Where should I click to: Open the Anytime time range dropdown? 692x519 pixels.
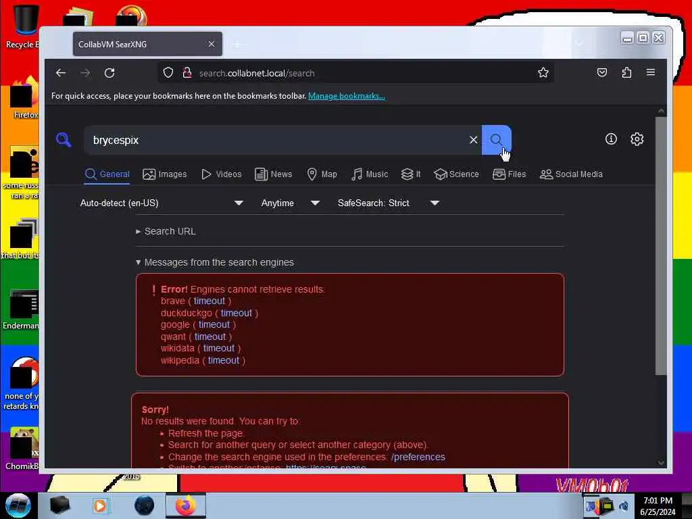(290, 203)
